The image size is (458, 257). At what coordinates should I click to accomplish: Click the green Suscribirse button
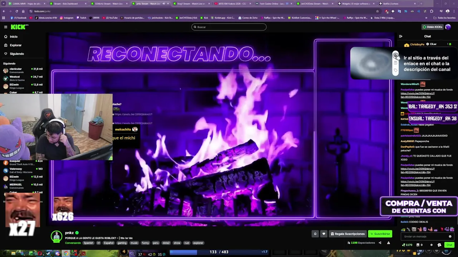380,234
